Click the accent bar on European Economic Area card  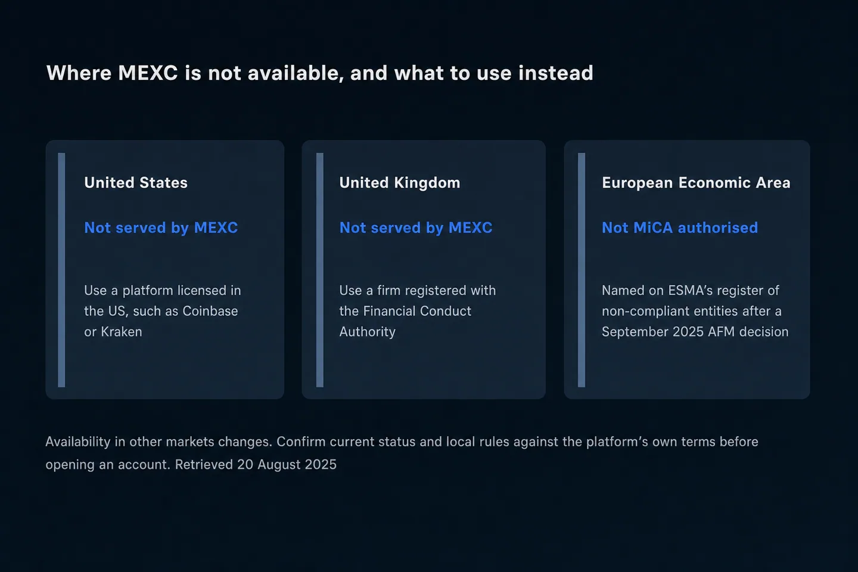tap(582, 270)
